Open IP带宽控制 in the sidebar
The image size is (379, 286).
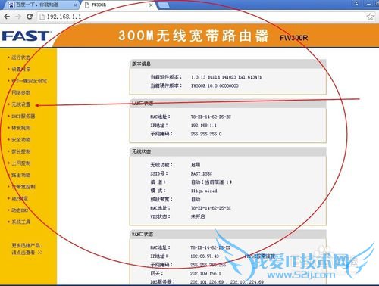tap(23, 187)
